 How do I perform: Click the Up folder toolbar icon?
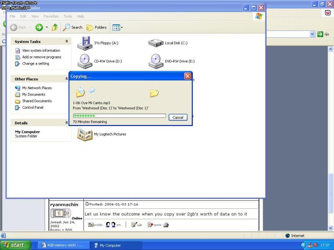coord(55,27)
